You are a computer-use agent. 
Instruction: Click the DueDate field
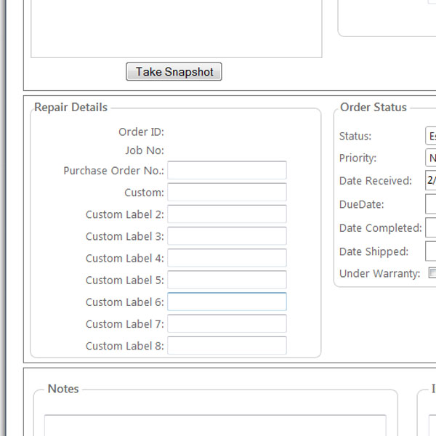[x=431, y=204]
